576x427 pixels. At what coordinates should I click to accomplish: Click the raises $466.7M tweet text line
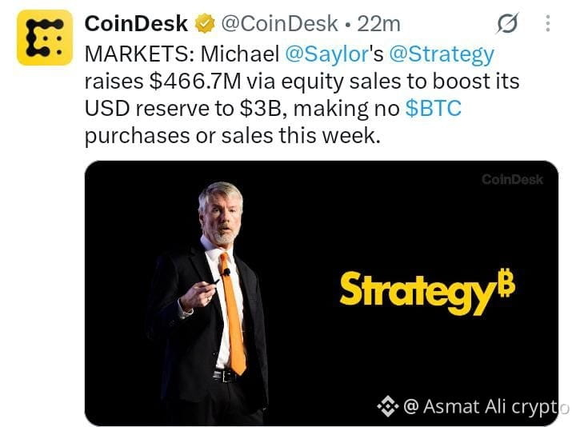(x=302, y=81)
